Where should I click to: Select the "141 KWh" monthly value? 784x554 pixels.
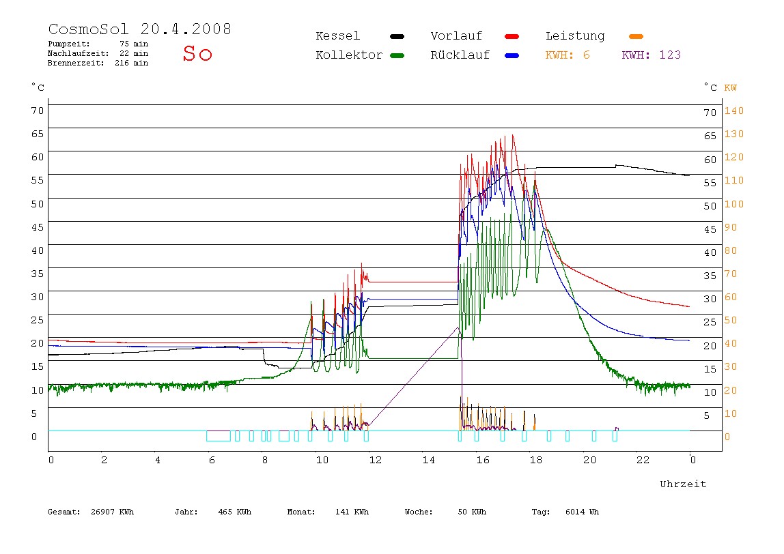click(352, 512)
